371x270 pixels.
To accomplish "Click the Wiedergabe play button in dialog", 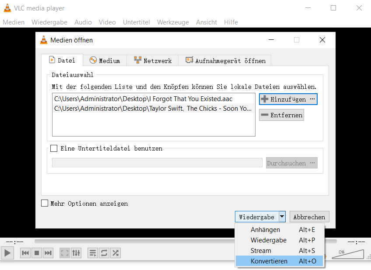I will coord(257,217).
